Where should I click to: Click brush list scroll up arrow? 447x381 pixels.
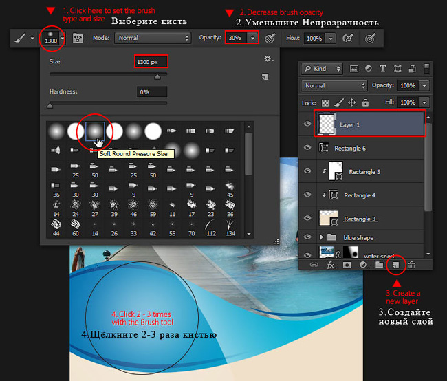(249, 127)
